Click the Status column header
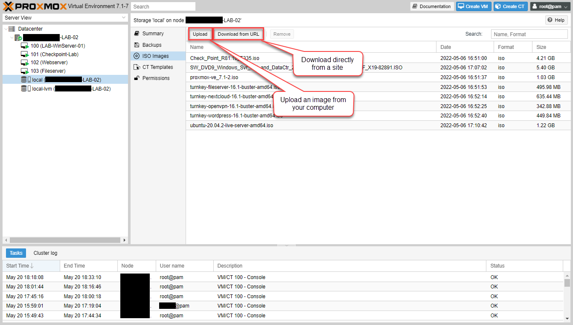 (x=525, y=266)
